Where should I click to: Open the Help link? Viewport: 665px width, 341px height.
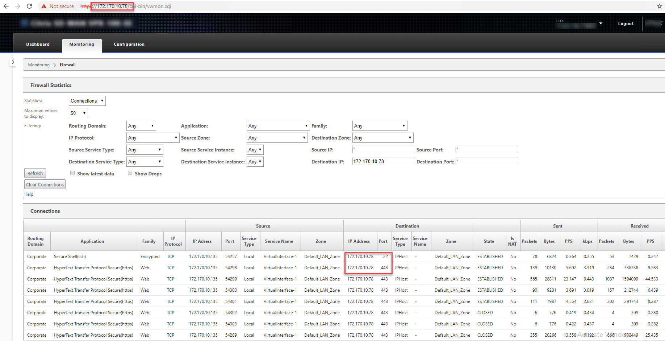click(29, 194)
